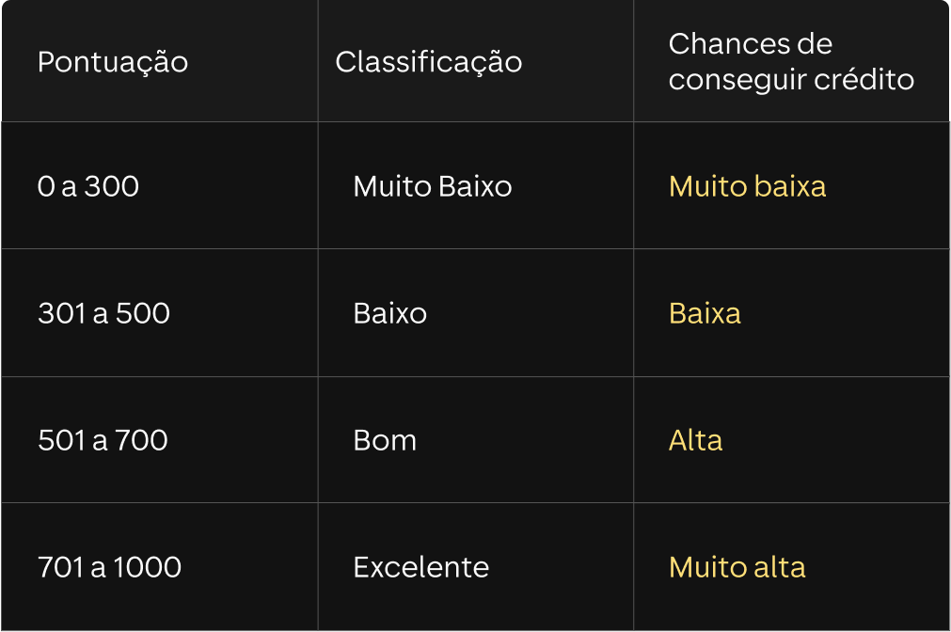Click the yellow Baixa text
Screen dimensions: 951x632
pyautogui.click(x=705, y=313)
